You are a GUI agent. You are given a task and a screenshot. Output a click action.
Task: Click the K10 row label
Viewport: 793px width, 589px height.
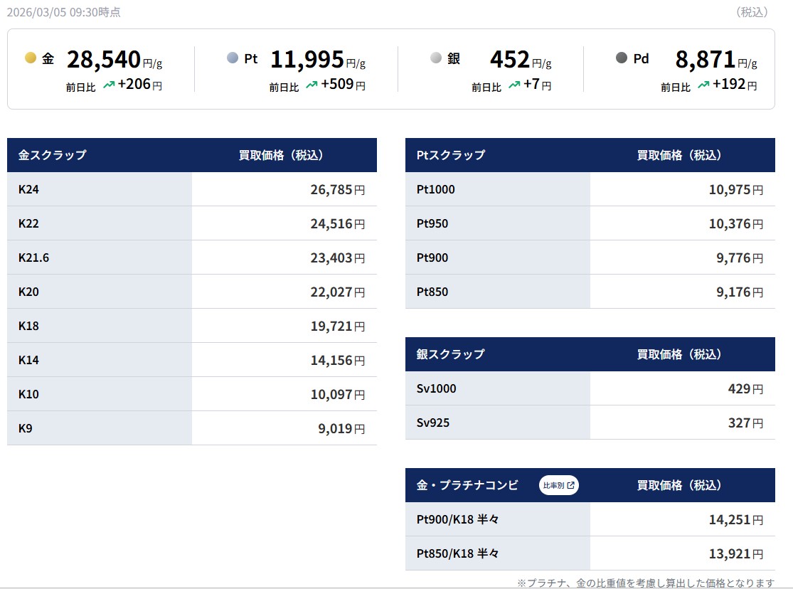(29, 394)
